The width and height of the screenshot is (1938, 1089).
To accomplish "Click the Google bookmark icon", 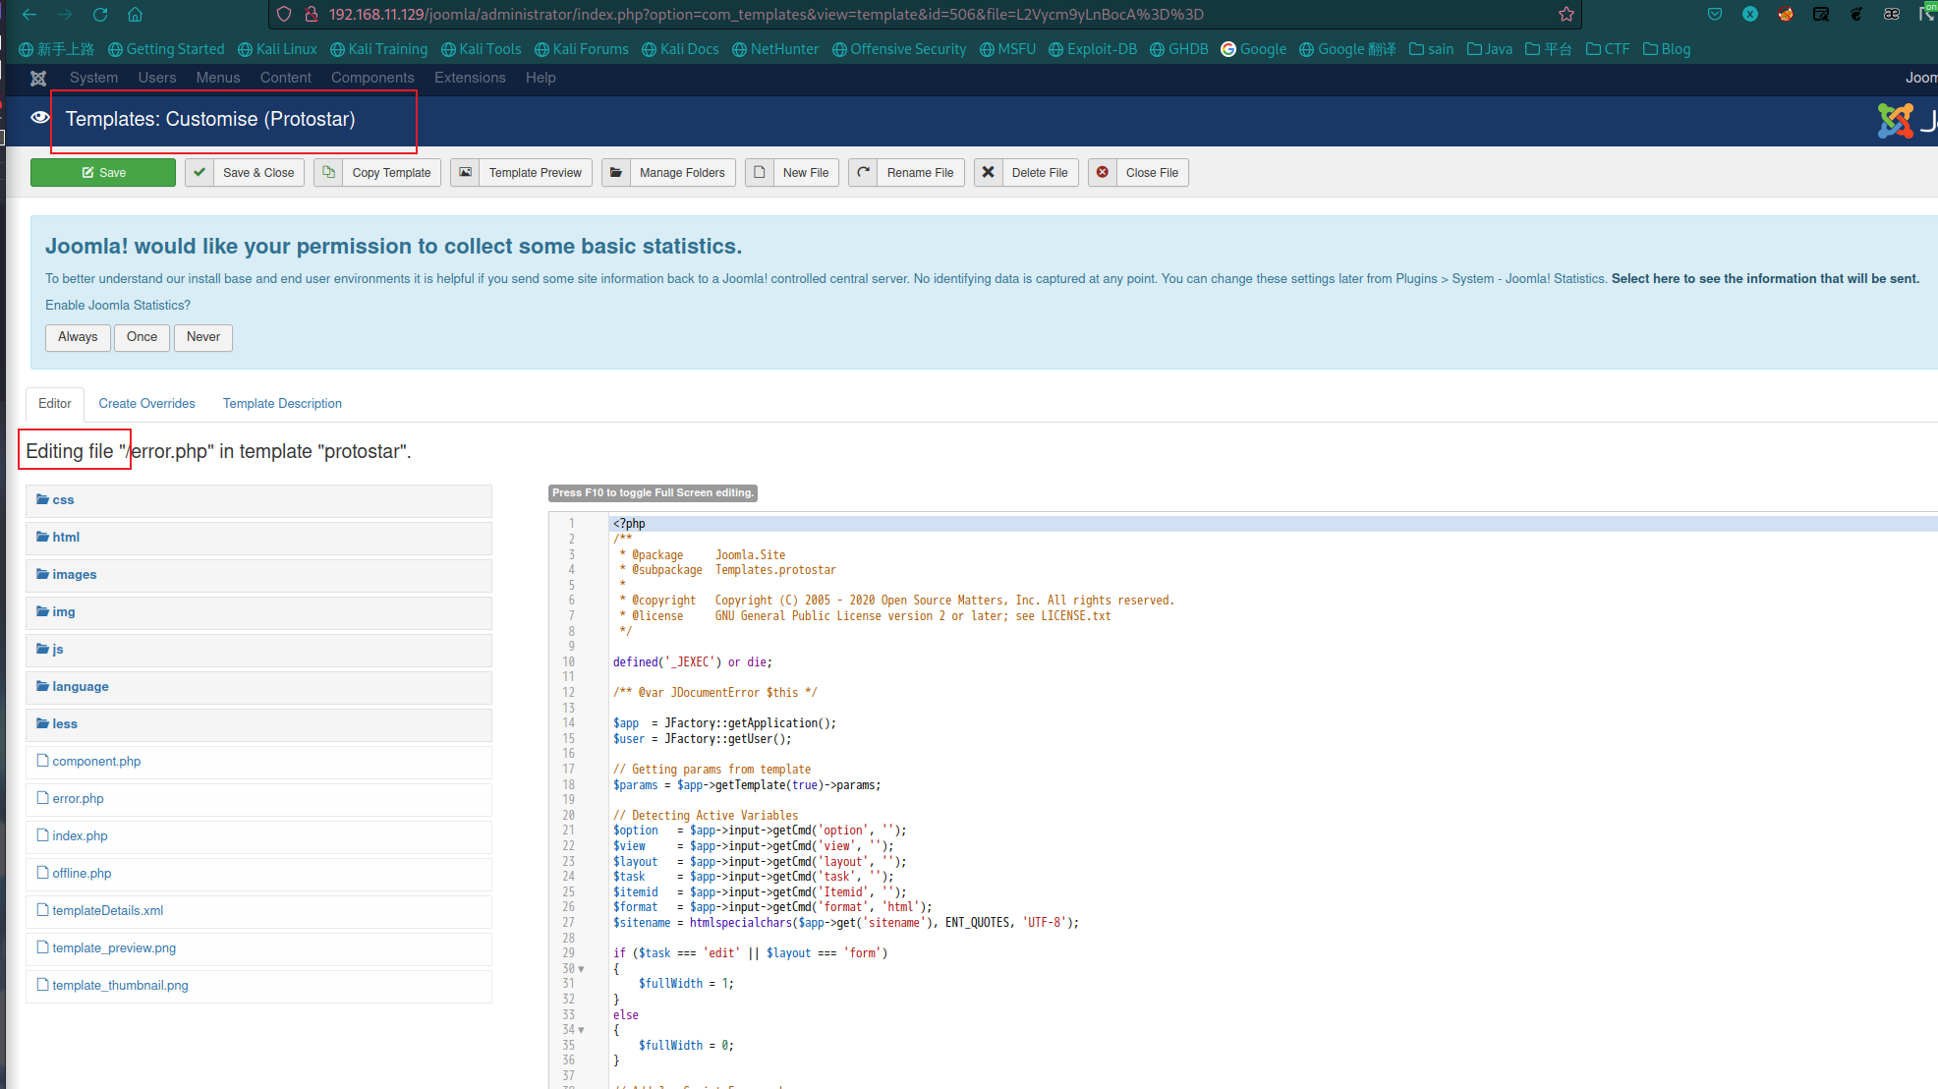I will (1228, 49).
